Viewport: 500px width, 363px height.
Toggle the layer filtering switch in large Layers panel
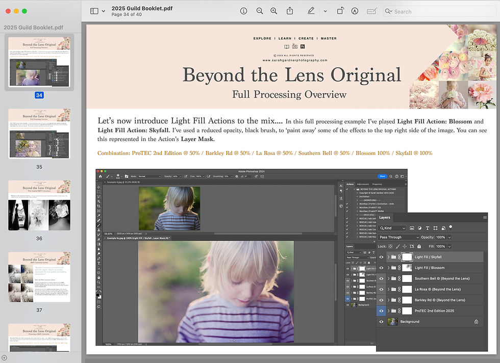coord(451,227)
